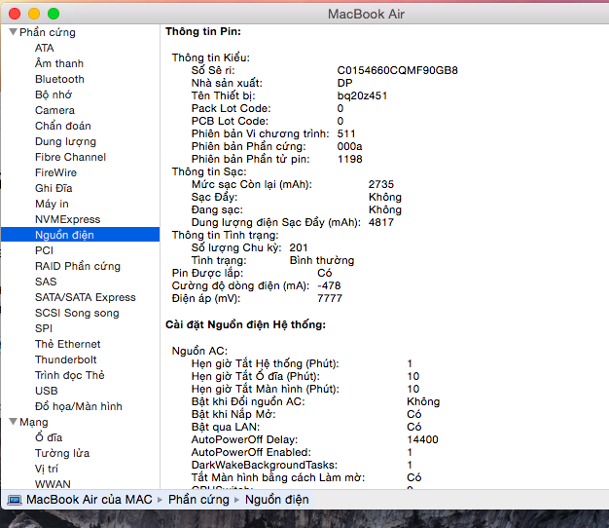Viewport: 609px width, 528px height.
Task: Click the Nhà sản xuất value DP
Action: coord(344,83)
